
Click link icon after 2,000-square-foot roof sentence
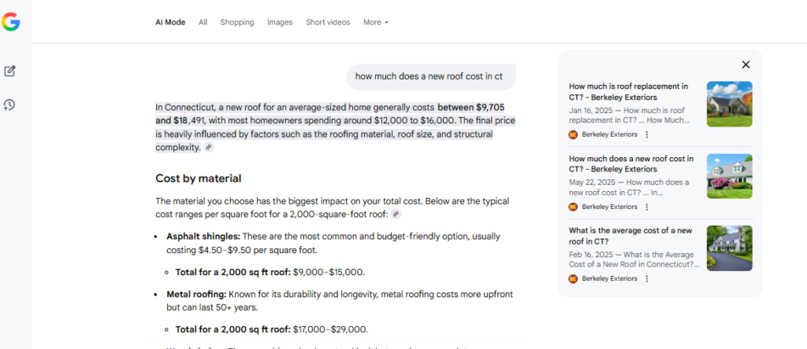coord(396,214)
